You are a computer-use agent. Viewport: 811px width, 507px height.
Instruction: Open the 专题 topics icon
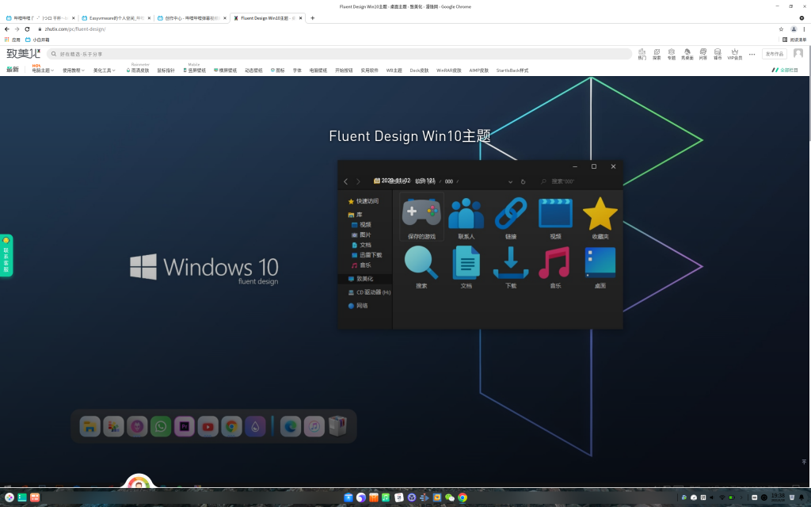tap(672, 54)
